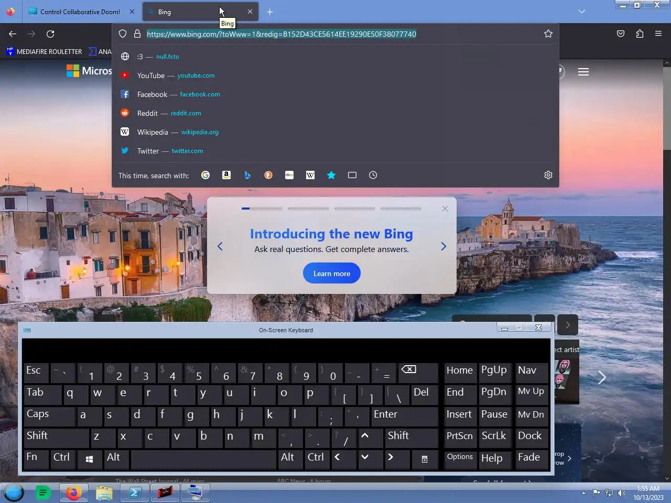Click Enter key on On-Screen Keyboard
This screenshot has width=671, height=503.
click(404, 416)
